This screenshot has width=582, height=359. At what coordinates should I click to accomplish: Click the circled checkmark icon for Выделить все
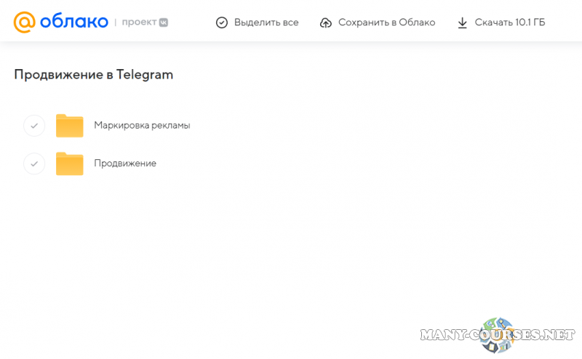[x=222, y=23]
